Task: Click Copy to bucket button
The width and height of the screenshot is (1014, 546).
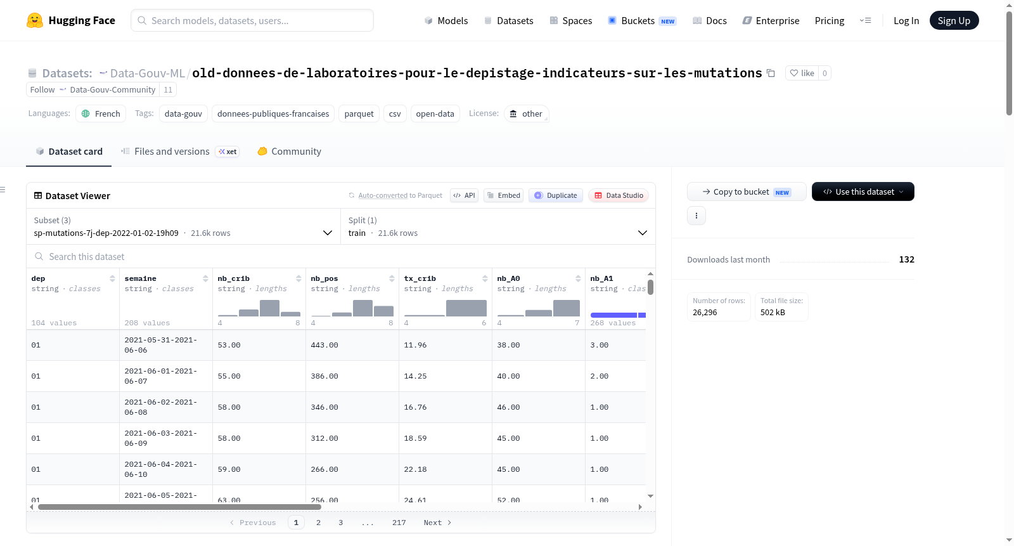Action: click(747, 192)
